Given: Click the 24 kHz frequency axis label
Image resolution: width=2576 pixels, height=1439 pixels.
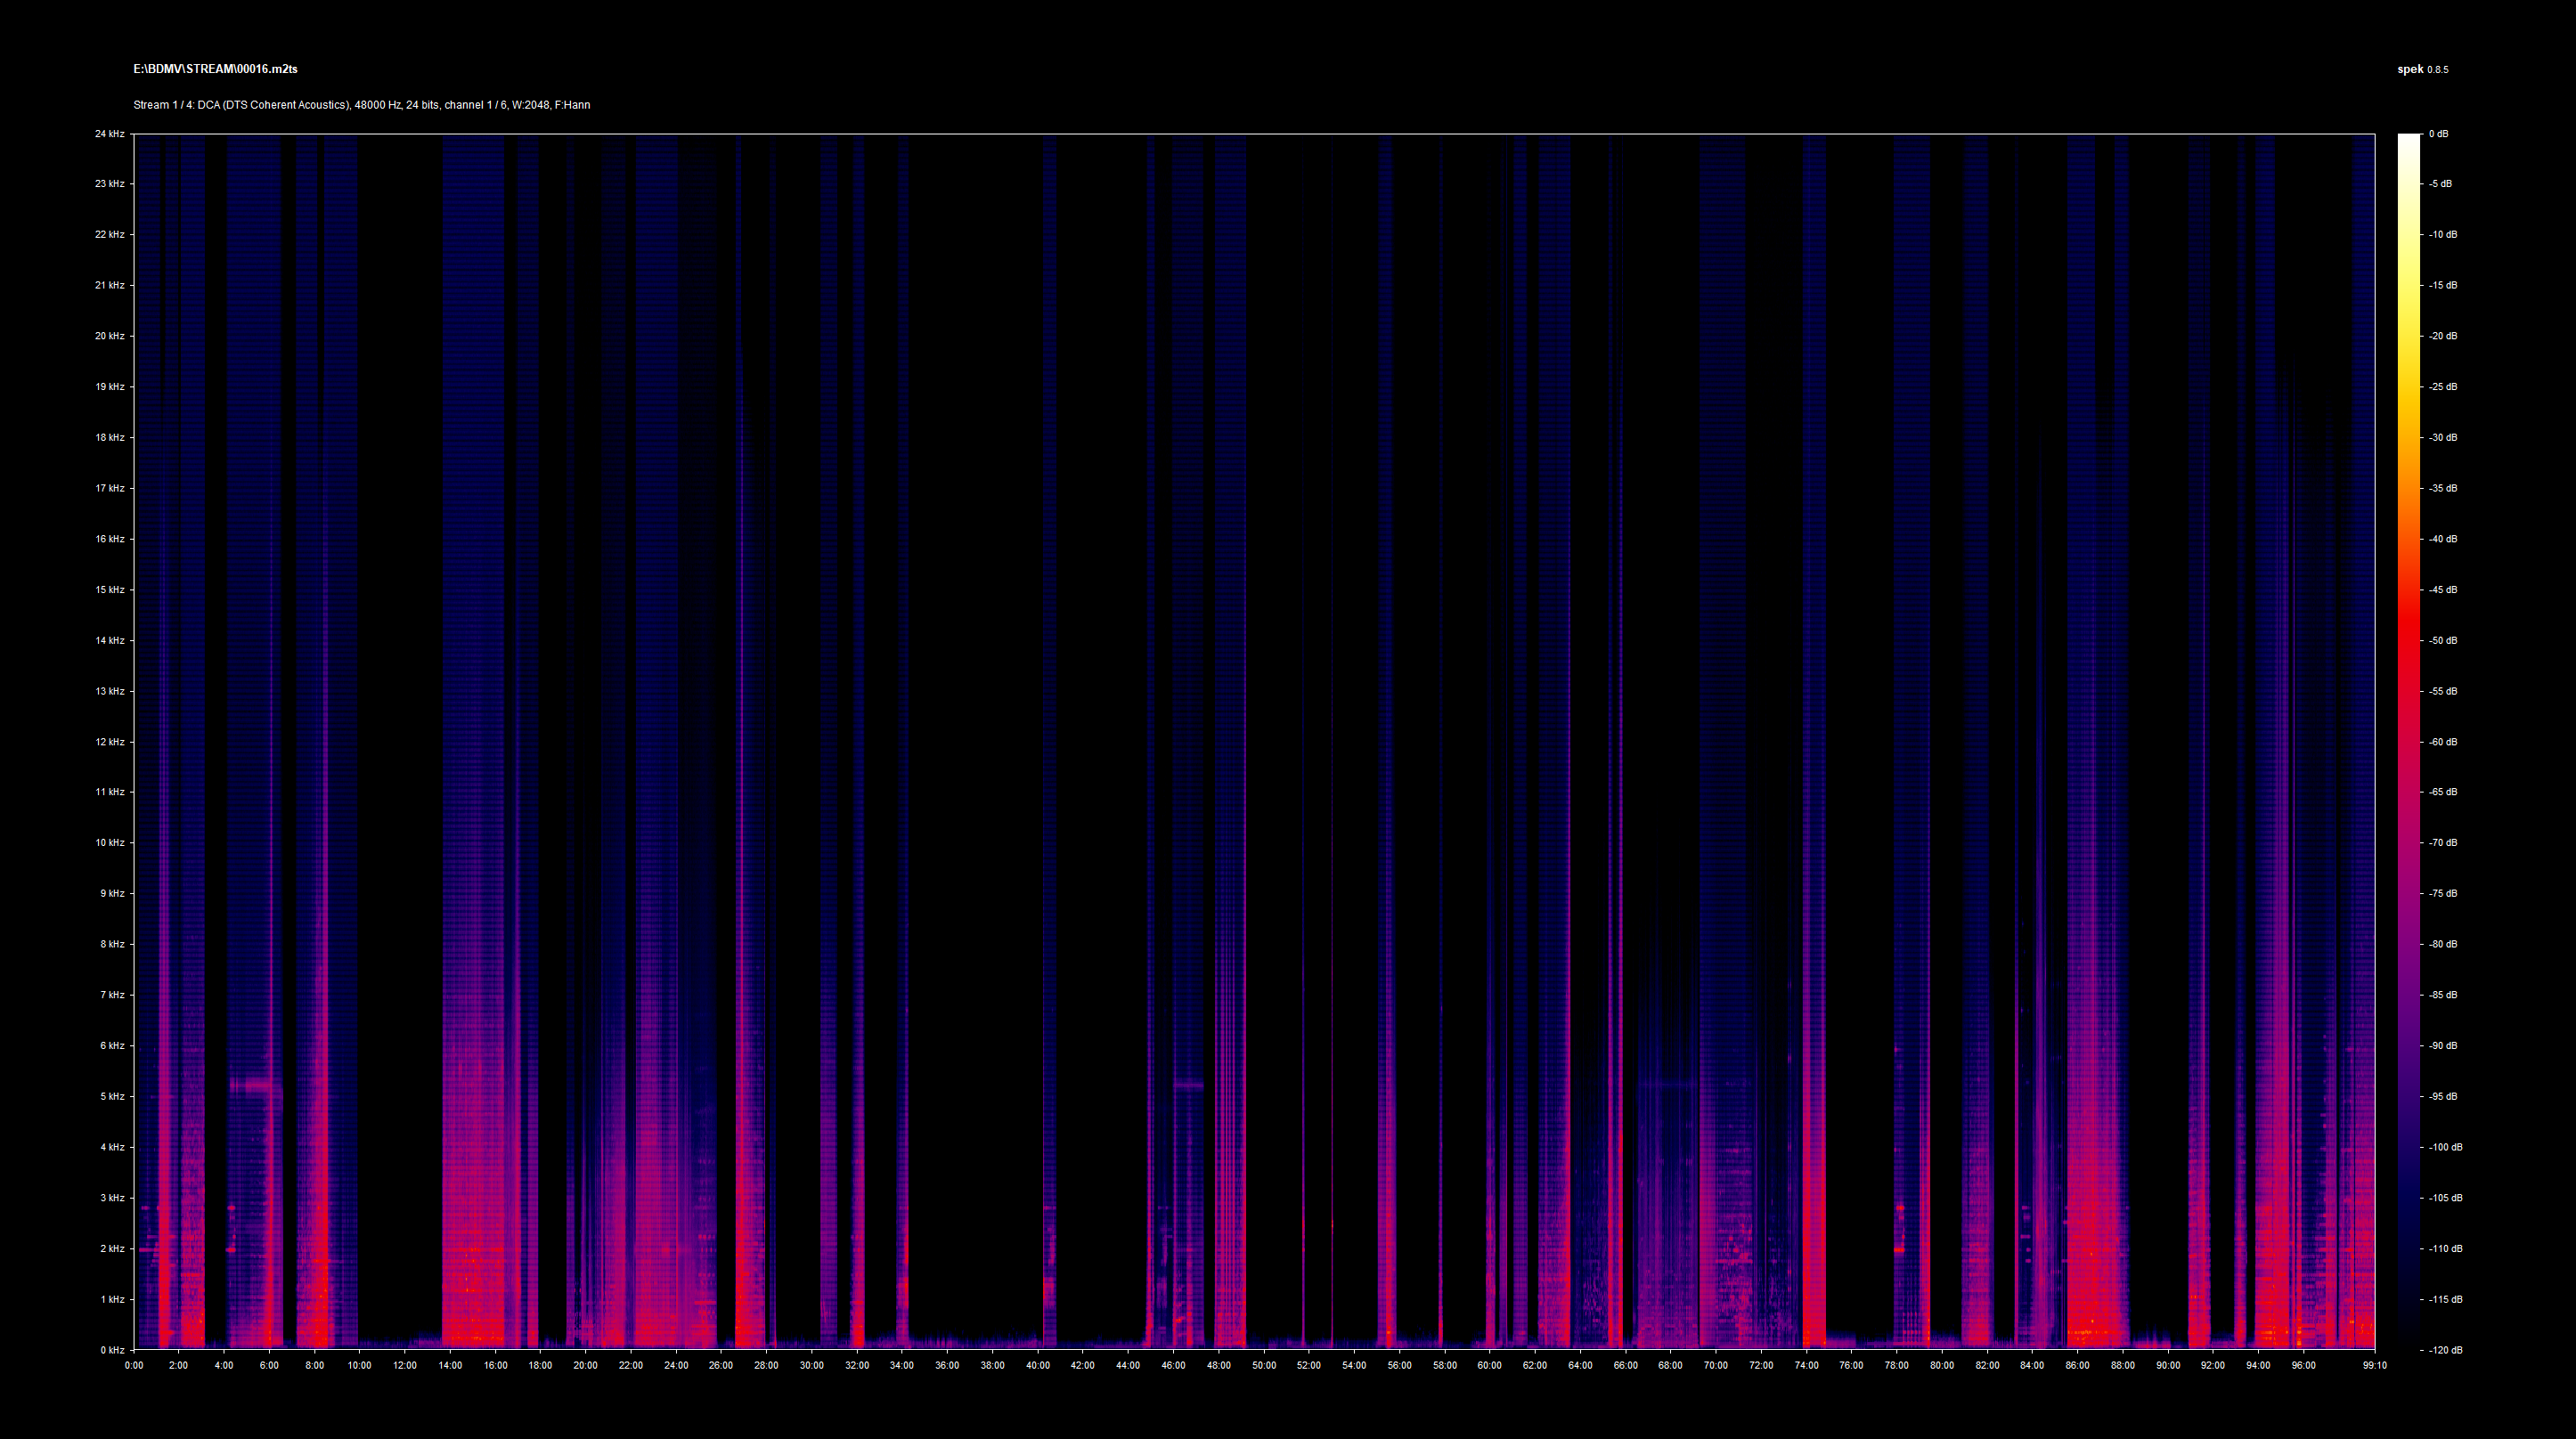Looking at the screenshot, I should pyautogui.click(x=110, y=134).
